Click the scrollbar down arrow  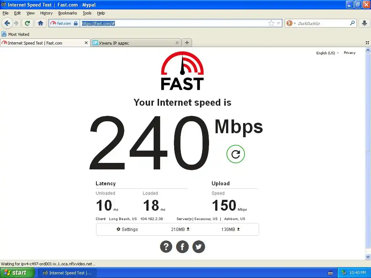pyautogui.click(x=368, y=257)
